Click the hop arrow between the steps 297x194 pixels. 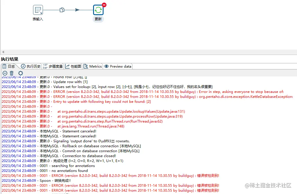[77, 10]
